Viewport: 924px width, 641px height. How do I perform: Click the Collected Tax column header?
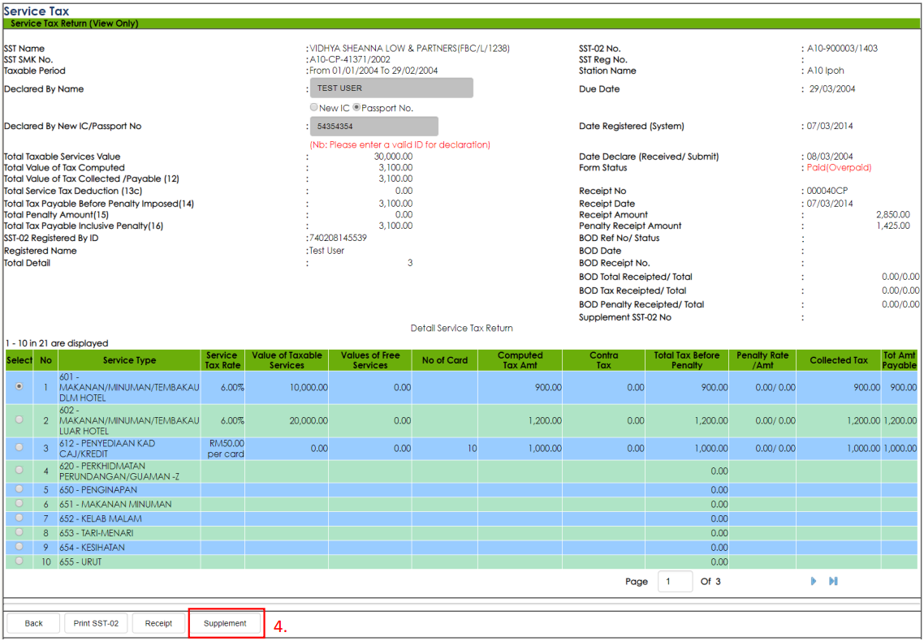[838, 360]
